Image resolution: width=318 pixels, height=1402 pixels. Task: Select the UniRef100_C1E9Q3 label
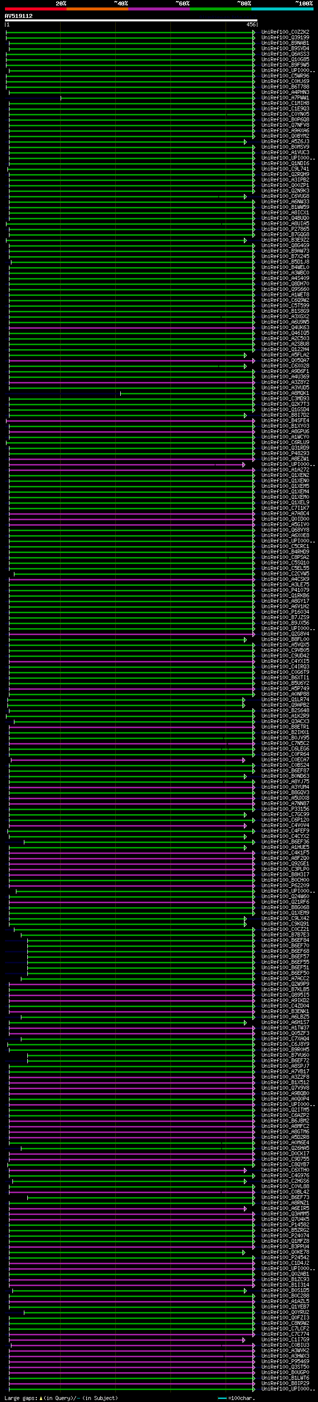coord(285,109)
